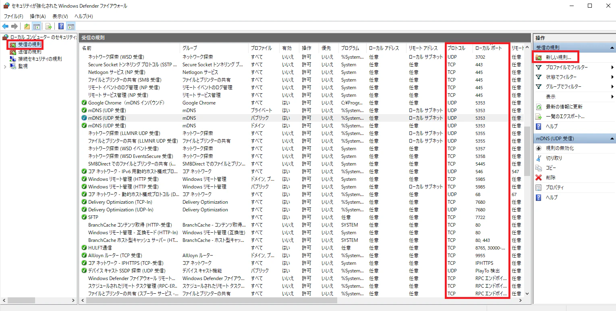616x311 pixels.
Task: Collapse the 受信の規則 section in the actions pane
Action: tap(612, 48)
